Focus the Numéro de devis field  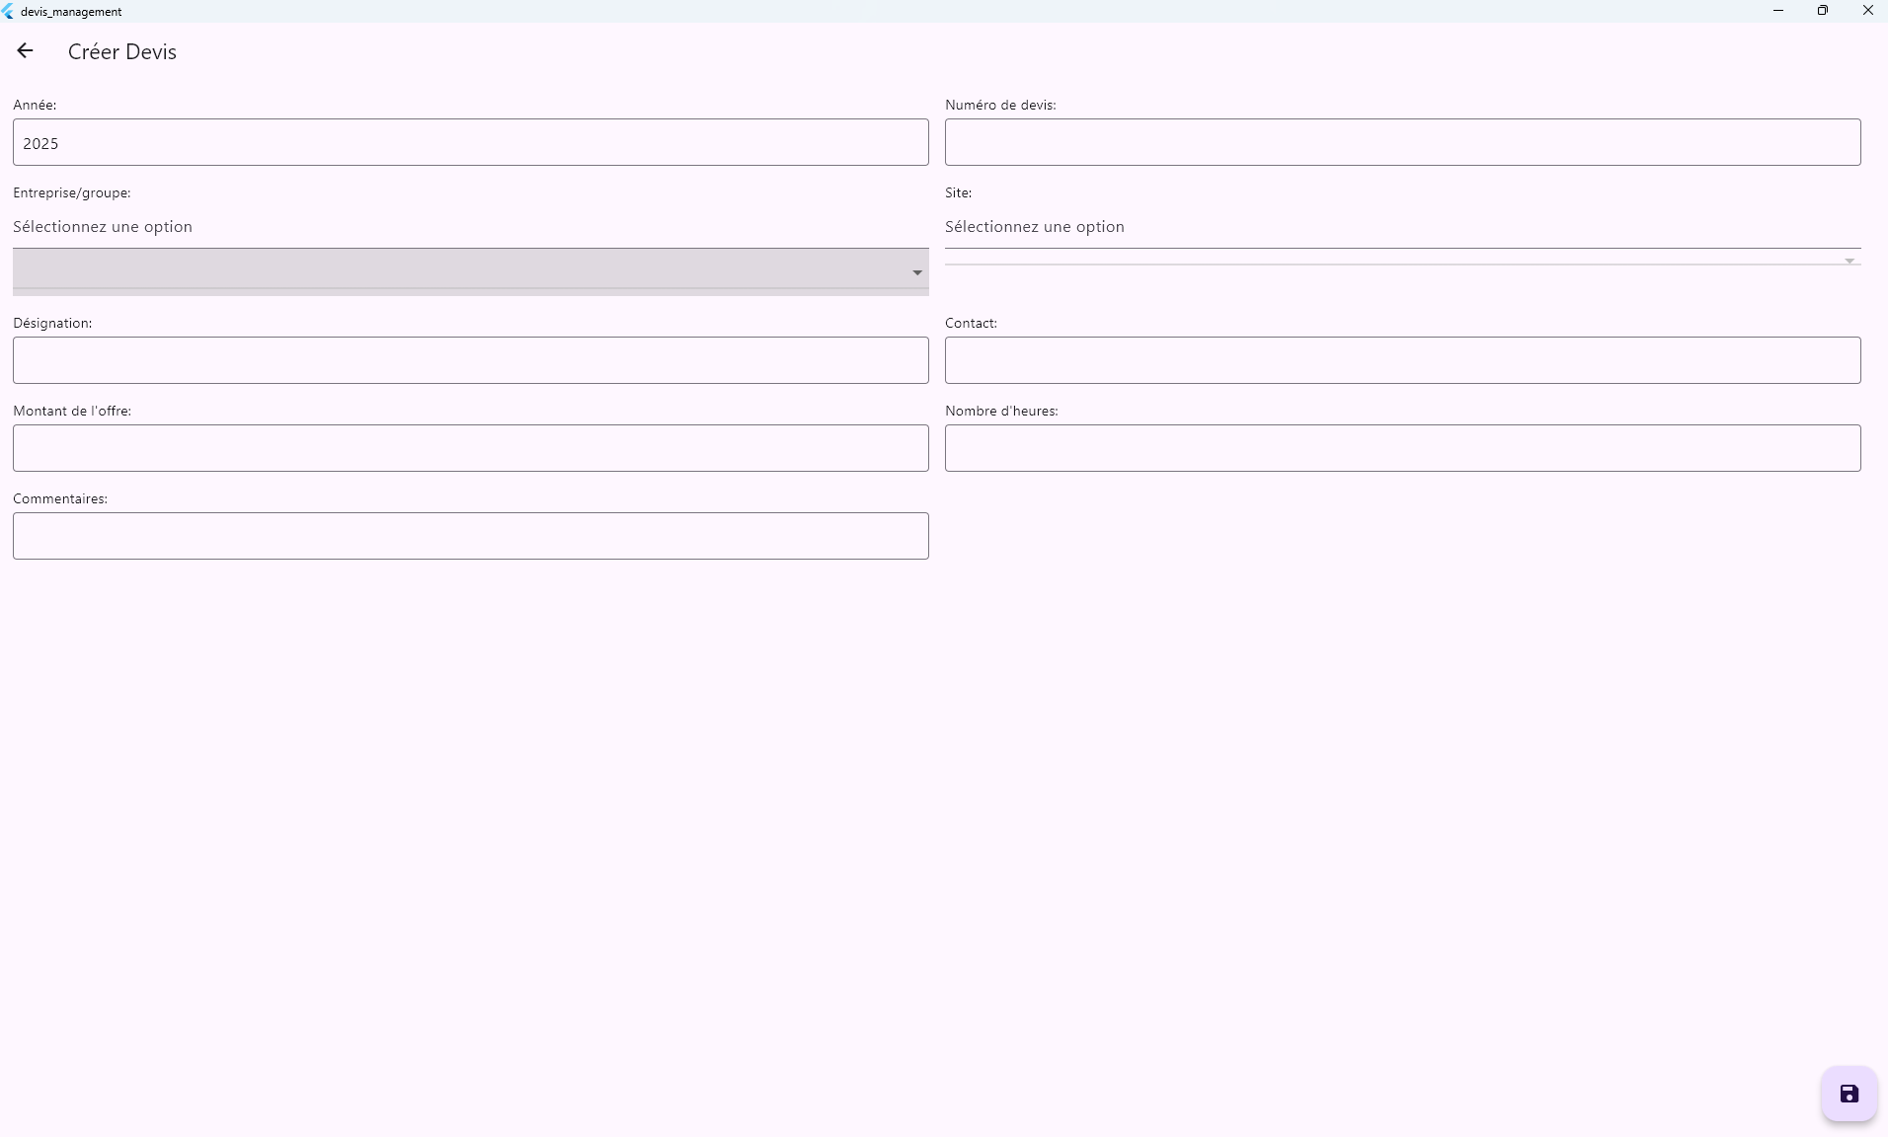(x=1402, y=142)
